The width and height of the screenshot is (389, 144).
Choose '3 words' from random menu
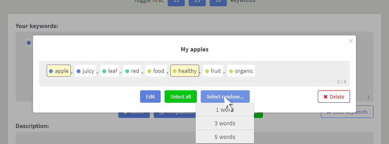pyautogui.click(x=225, y=123)
